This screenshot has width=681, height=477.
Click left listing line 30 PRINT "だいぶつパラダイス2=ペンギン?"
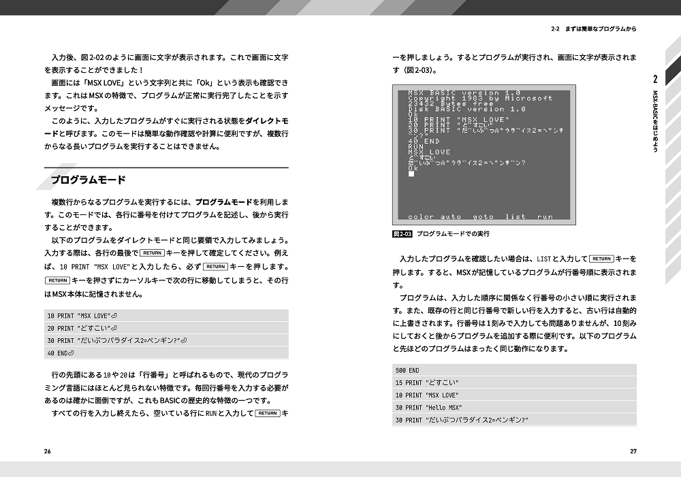coord(166,341)
